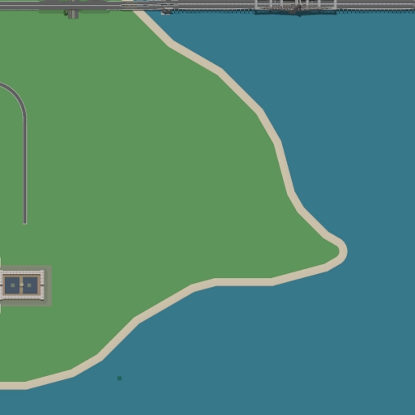Select the gray bridge support pillar on the grass

coord(73,14)
